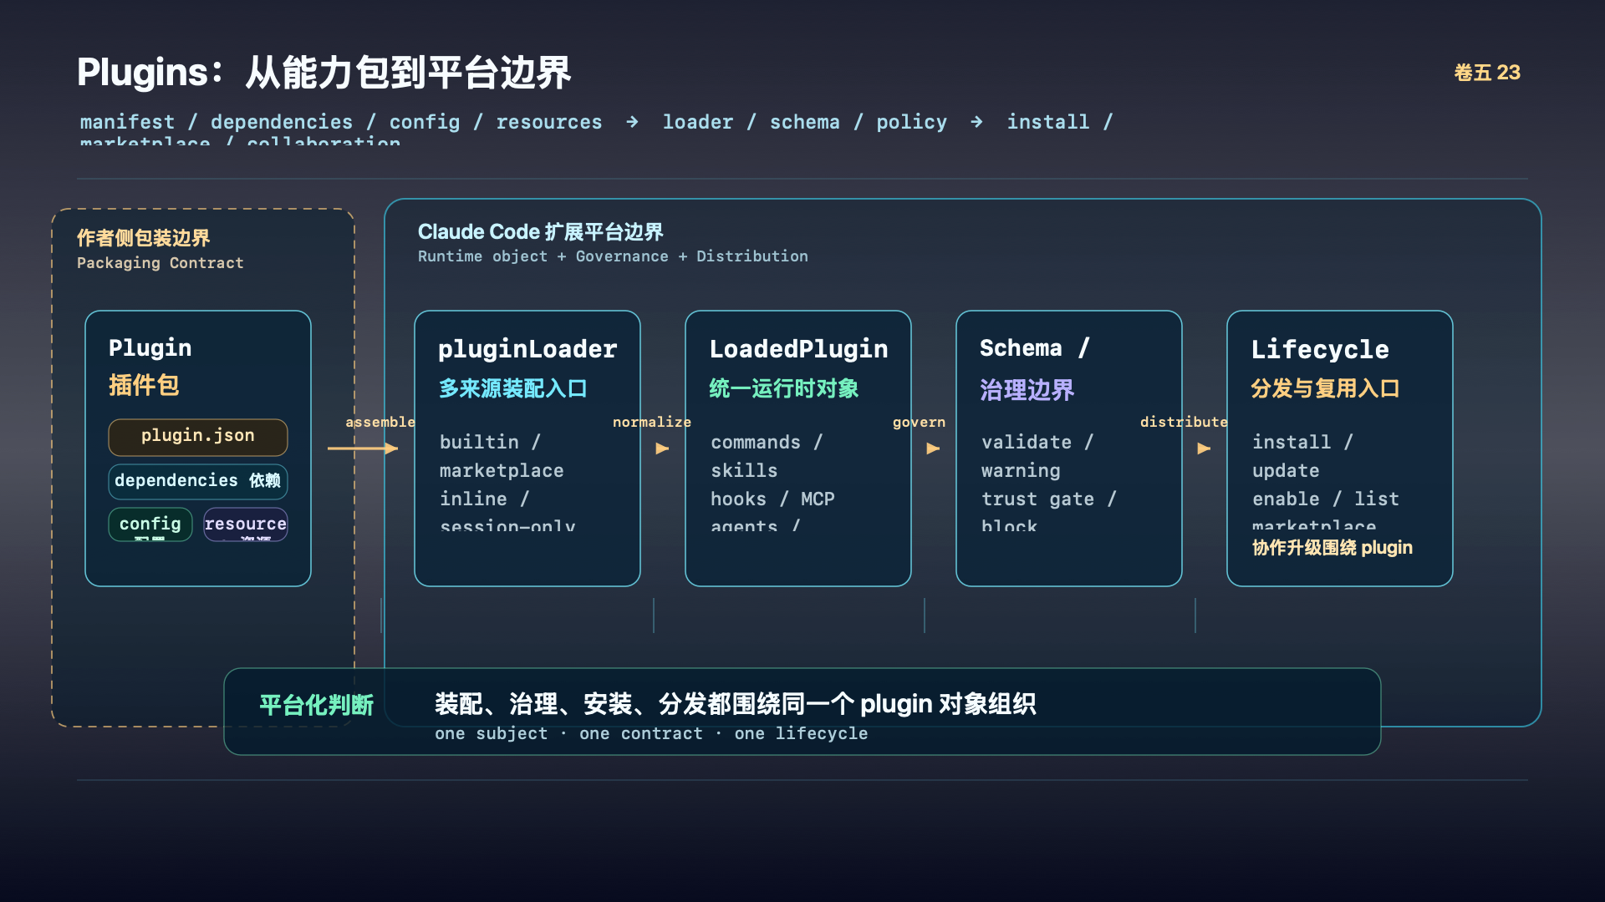Click the 装配、治理、安装、分发 summary sentence

tap(736, 704)
